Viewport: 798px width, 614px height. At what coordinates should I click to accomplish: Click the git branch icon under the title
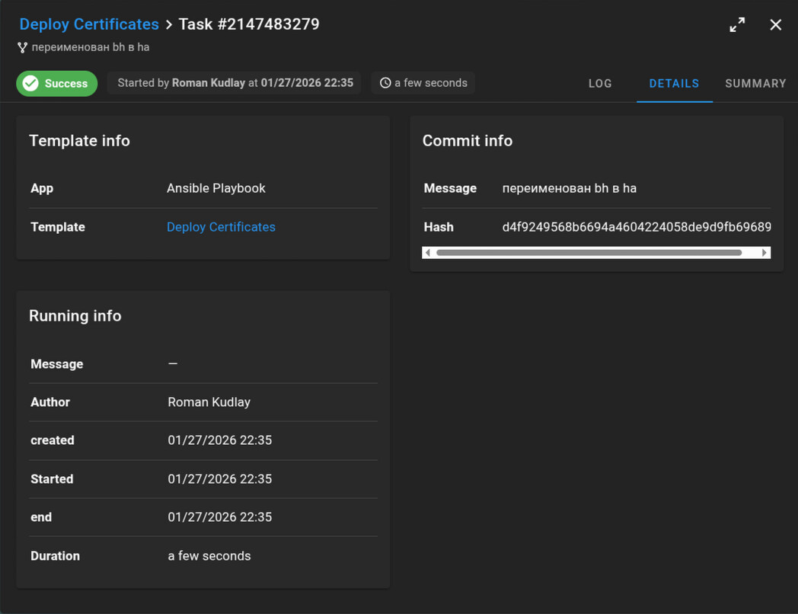click(x=23, y=47)
